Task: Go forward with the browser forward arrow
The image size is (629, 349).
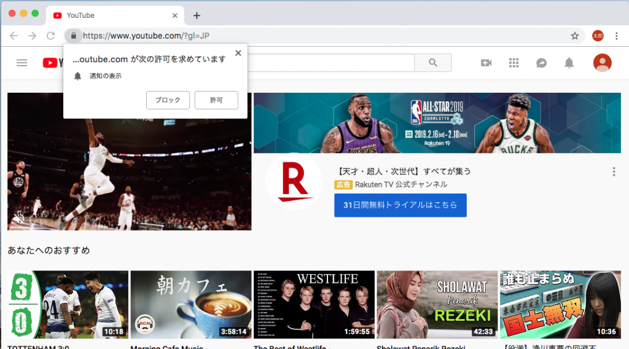Action: 32,36
